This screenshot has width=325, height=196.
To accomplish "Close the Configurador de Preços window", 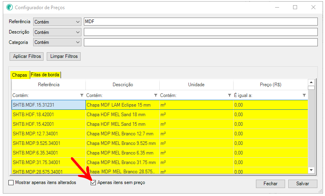I will tap(313, 7).
